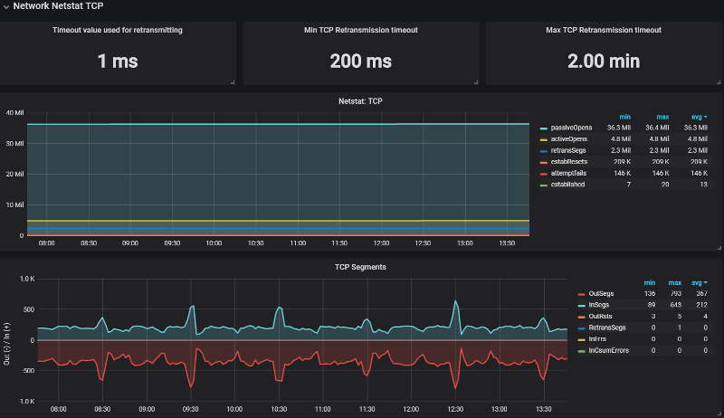The width and height of the screenshot is (724, 418).
Task: Collapse the Network Netstat TCP row chevron
Action: pos(6,6)
